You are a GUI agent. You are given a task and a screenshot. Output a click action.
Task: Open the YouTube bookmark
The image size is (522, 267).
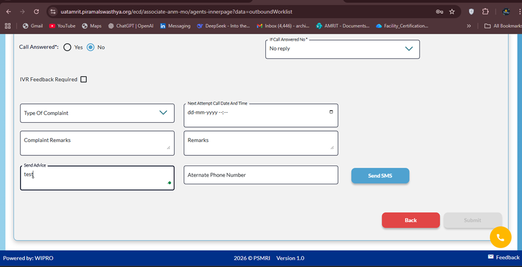click(62, 26)
